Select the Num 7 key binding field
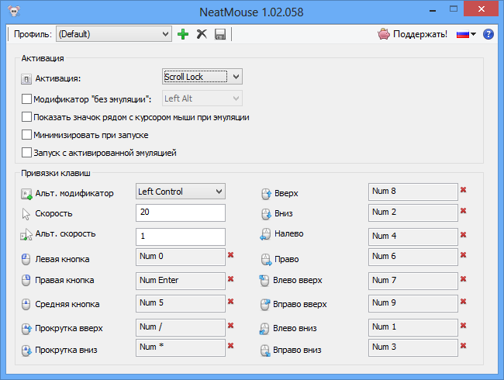Image resolution: width=504 pixels, height=380 pixels. pyautogui.click(x=413, y=281)
